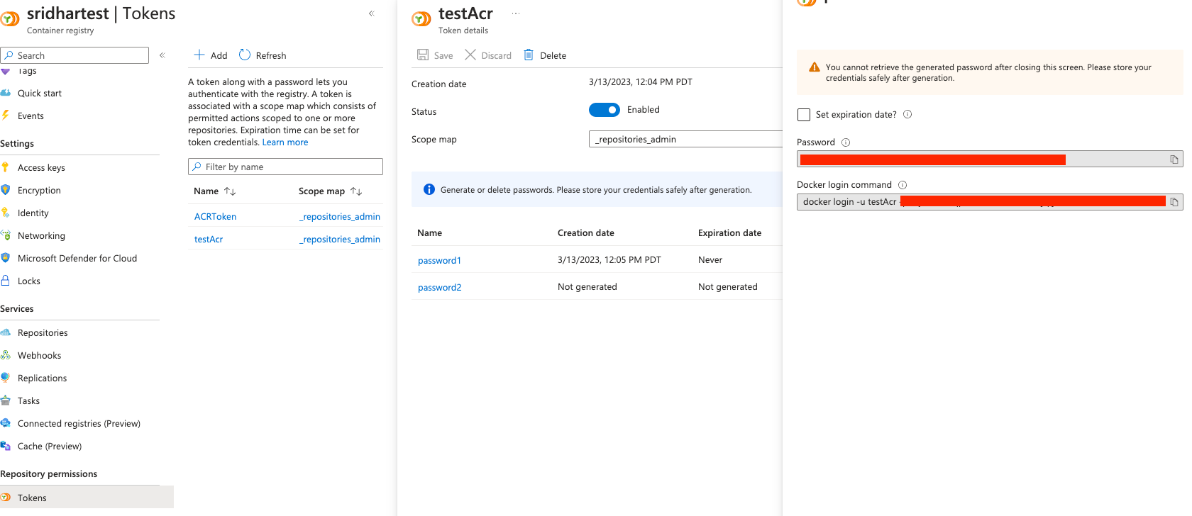
Task: Collapse the Tokens blade with double chevron
Action: 372,13
